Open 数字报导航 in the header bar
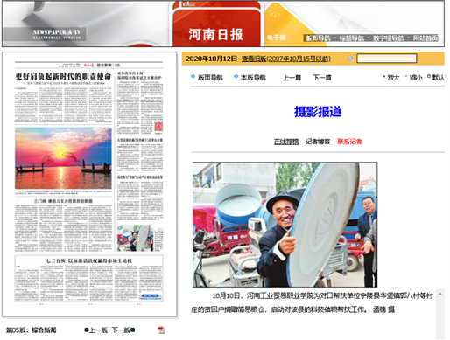 pos(389,38)
